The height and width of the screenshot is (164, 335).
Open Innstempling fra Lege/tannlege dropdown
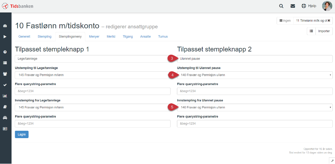[93, 107]
